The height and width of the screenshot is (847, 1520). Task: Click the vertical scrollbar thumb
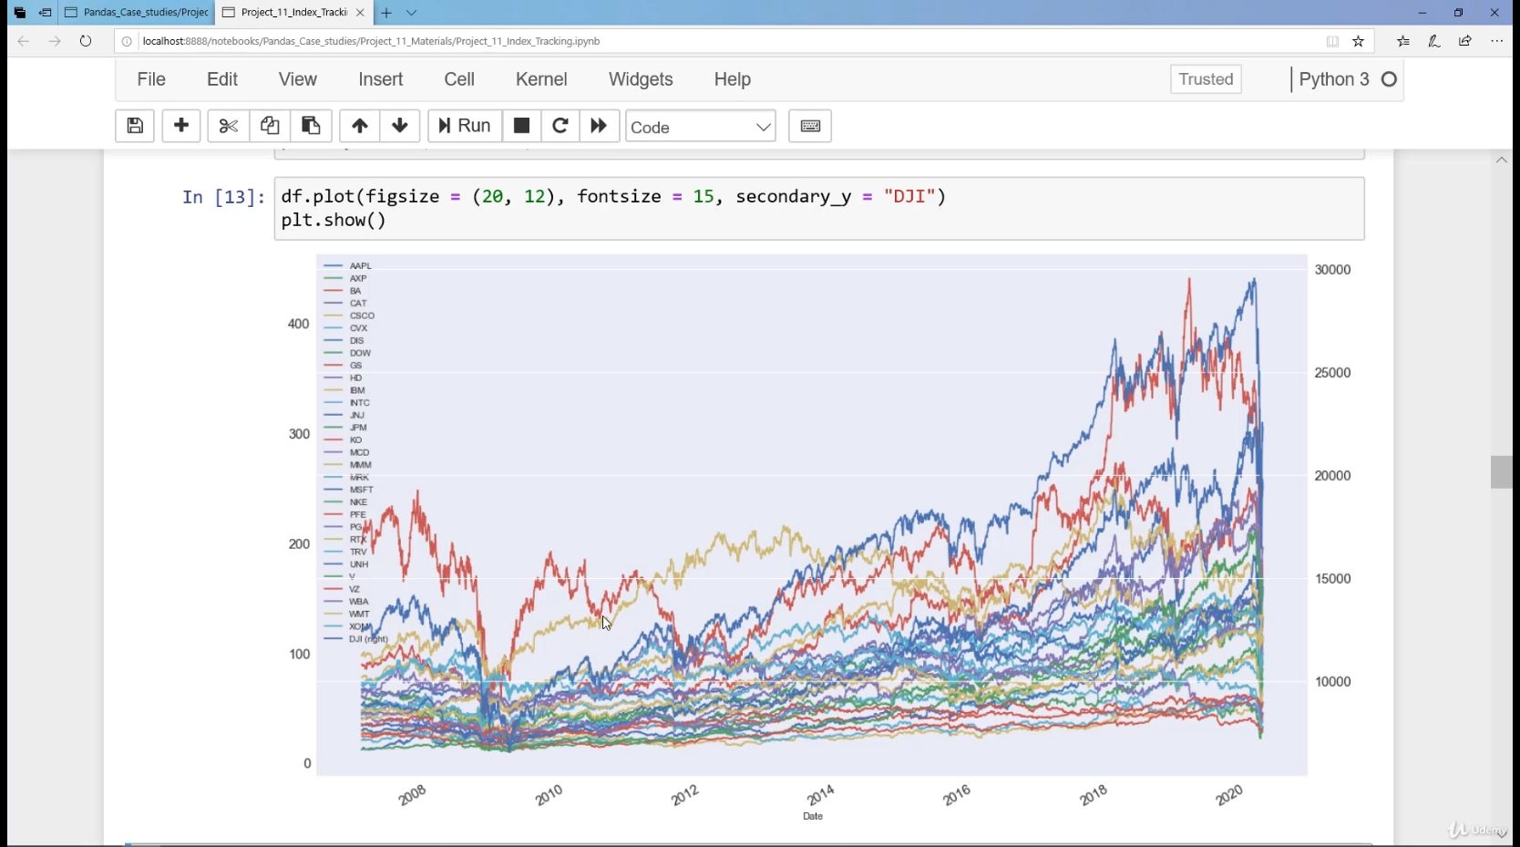[x=1502, y=472]
